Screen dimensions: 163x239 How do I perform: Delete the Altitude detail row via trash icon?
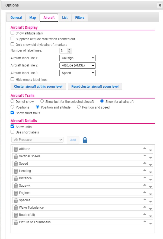click(x=16, y=149)
